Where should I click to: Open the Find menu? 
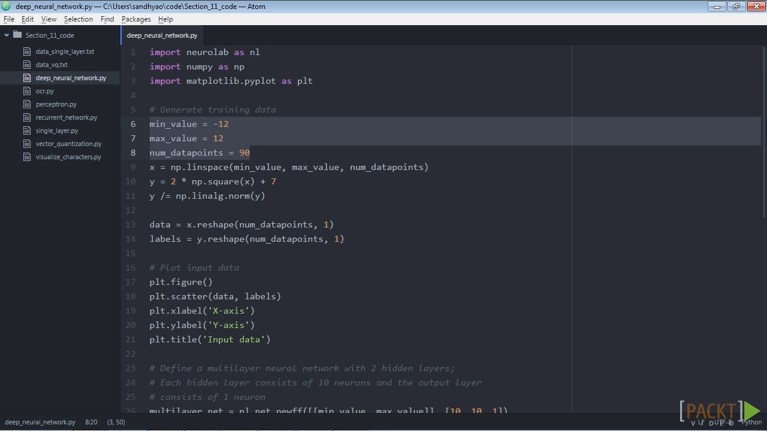pyautogui.click(x=107, y=19)
